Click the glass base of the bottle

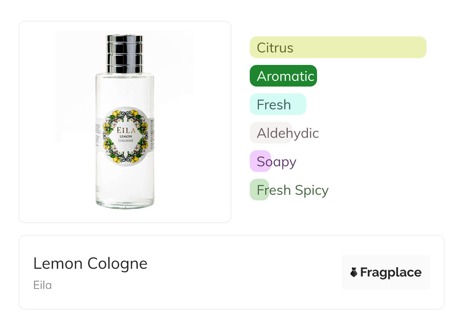tap(125, 202)
